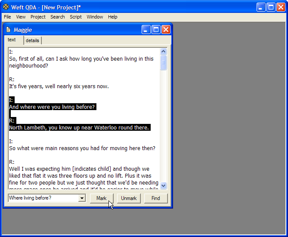Select the text tab
This screenshot has width=288, height=237.
(12, 40)
